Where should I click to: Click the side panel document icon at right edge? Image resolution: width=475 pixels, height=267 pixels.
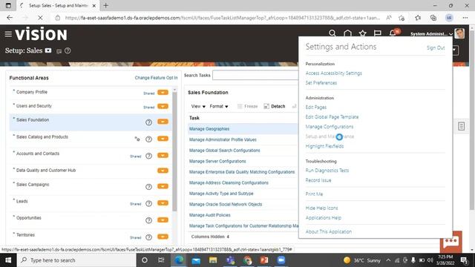[x=461, y=126]
